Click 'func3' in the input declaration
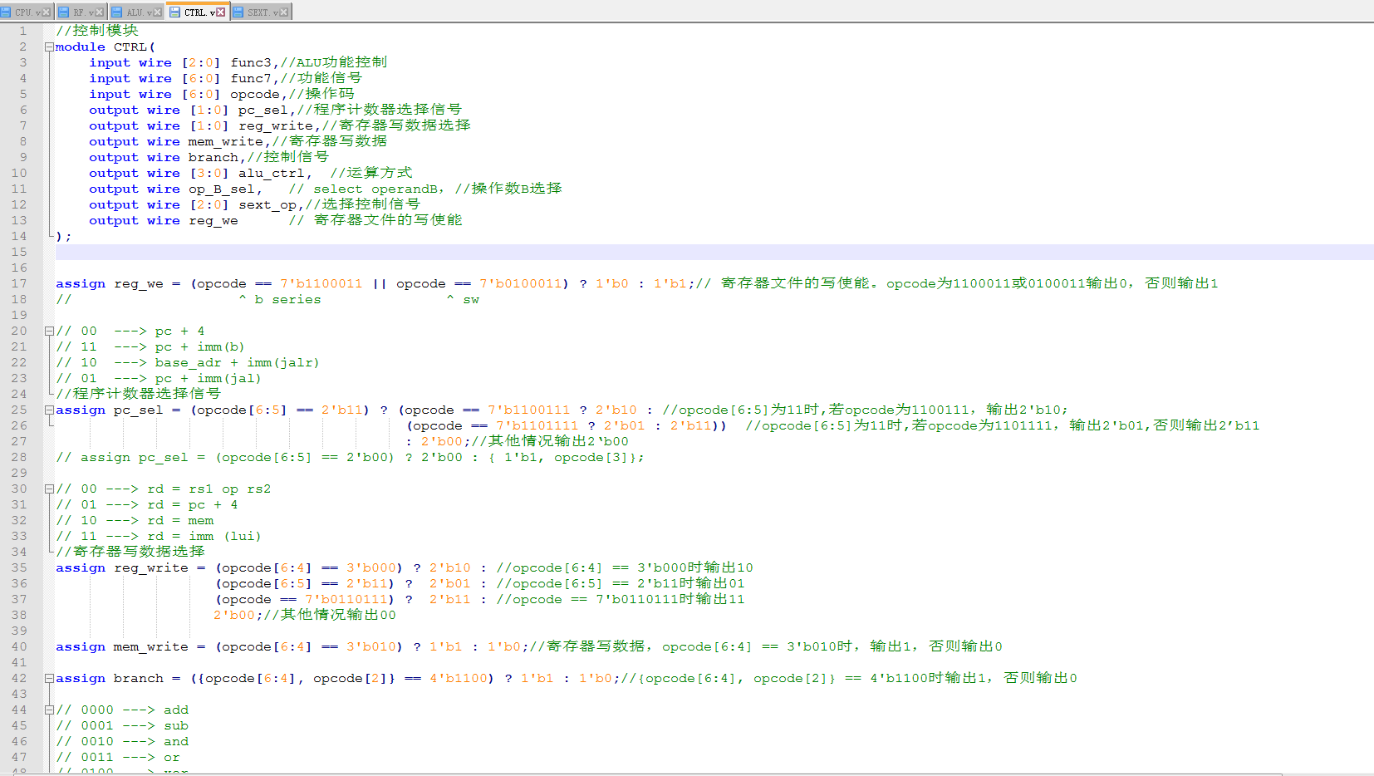This screenshot has height=776, width=1374. tap(251, 63)
